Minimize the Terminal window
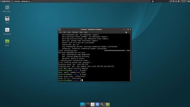This screenshot has height=107, width=190. 126,29
